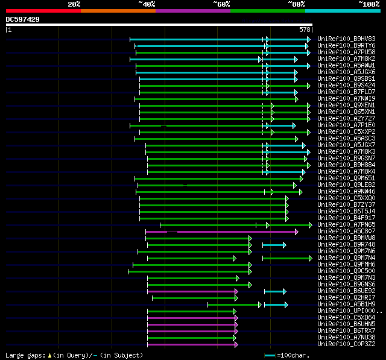Screen dimensions: 386x360
Task: Select the UniRef100_B6UHN5 name
Action: 346,324
